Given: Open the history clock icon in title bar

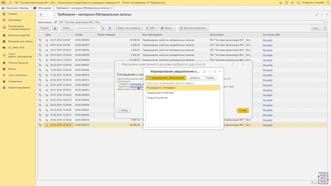Looking at the screenshot, I should coord(287,3).
